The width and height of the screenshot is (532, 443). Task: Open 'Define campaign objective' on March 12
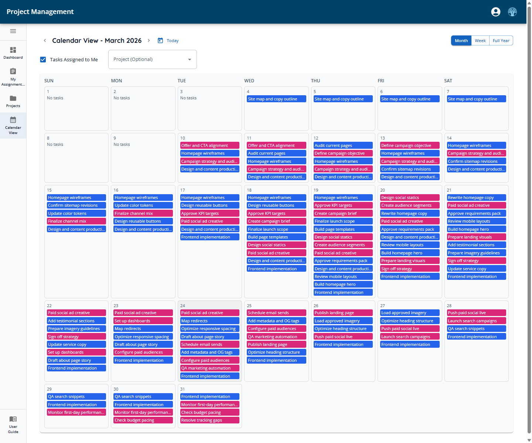point(343,153)
